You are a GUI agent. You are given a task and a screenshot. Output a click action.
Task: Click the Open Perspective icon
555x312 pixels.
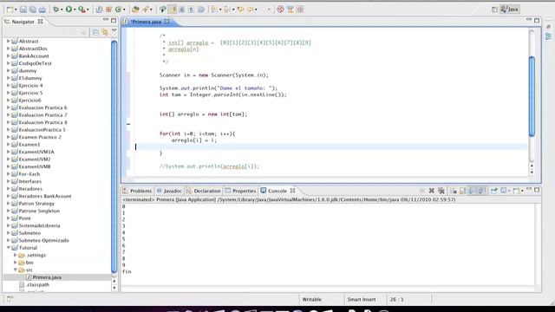494,10
